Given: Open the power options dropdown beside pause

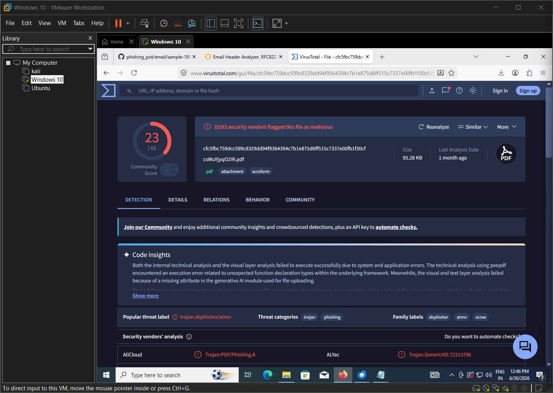Looking at the screenshot, I should pos(128,23).
